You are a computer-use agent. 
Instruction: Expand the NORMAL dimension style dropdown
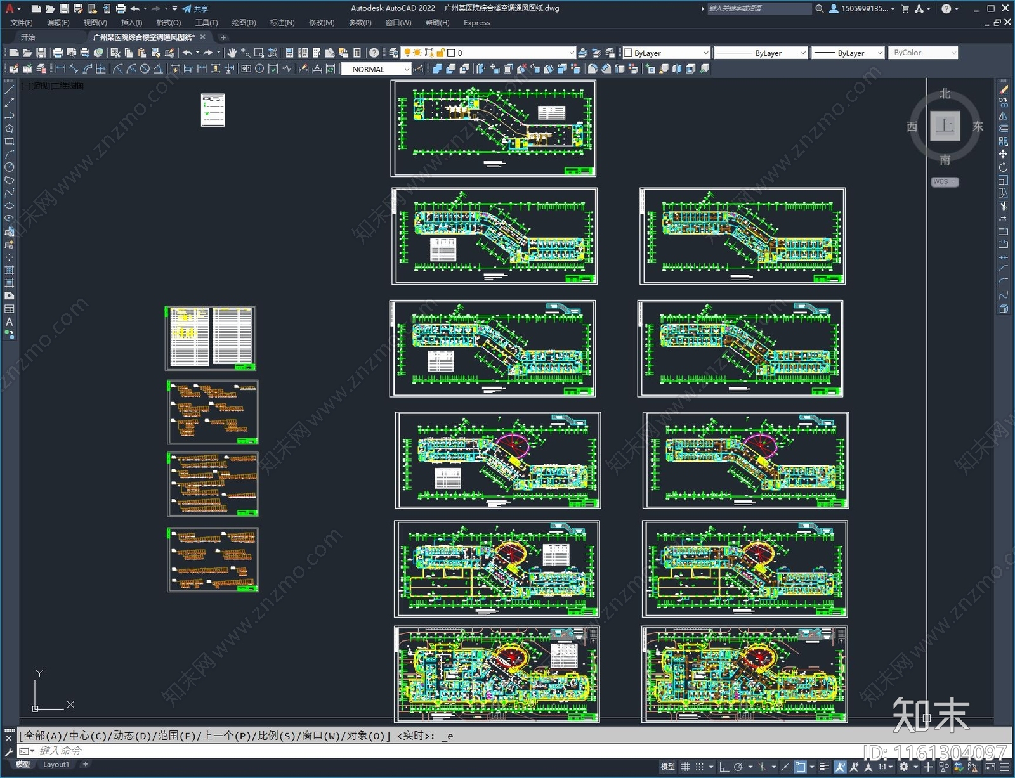(406, 69)
